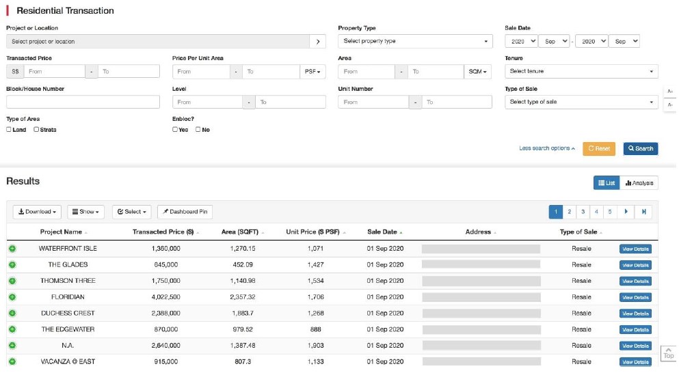Open the Select dropdown menu

[132, 212]
